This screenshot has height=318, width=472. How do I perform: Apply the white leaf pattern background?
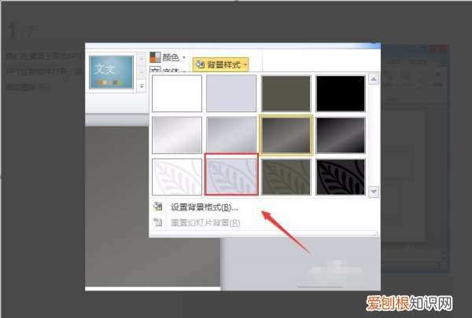pyautogui.click(x=177, y=177)
